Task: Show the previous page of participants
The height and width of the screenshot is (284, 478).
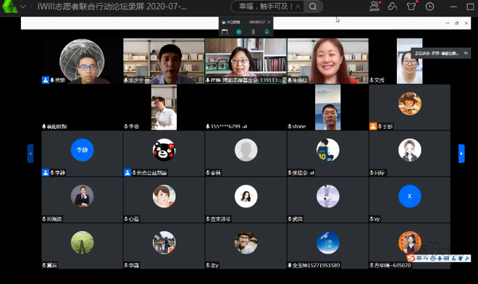Action: pyautogui.click(x=30, y=154)
